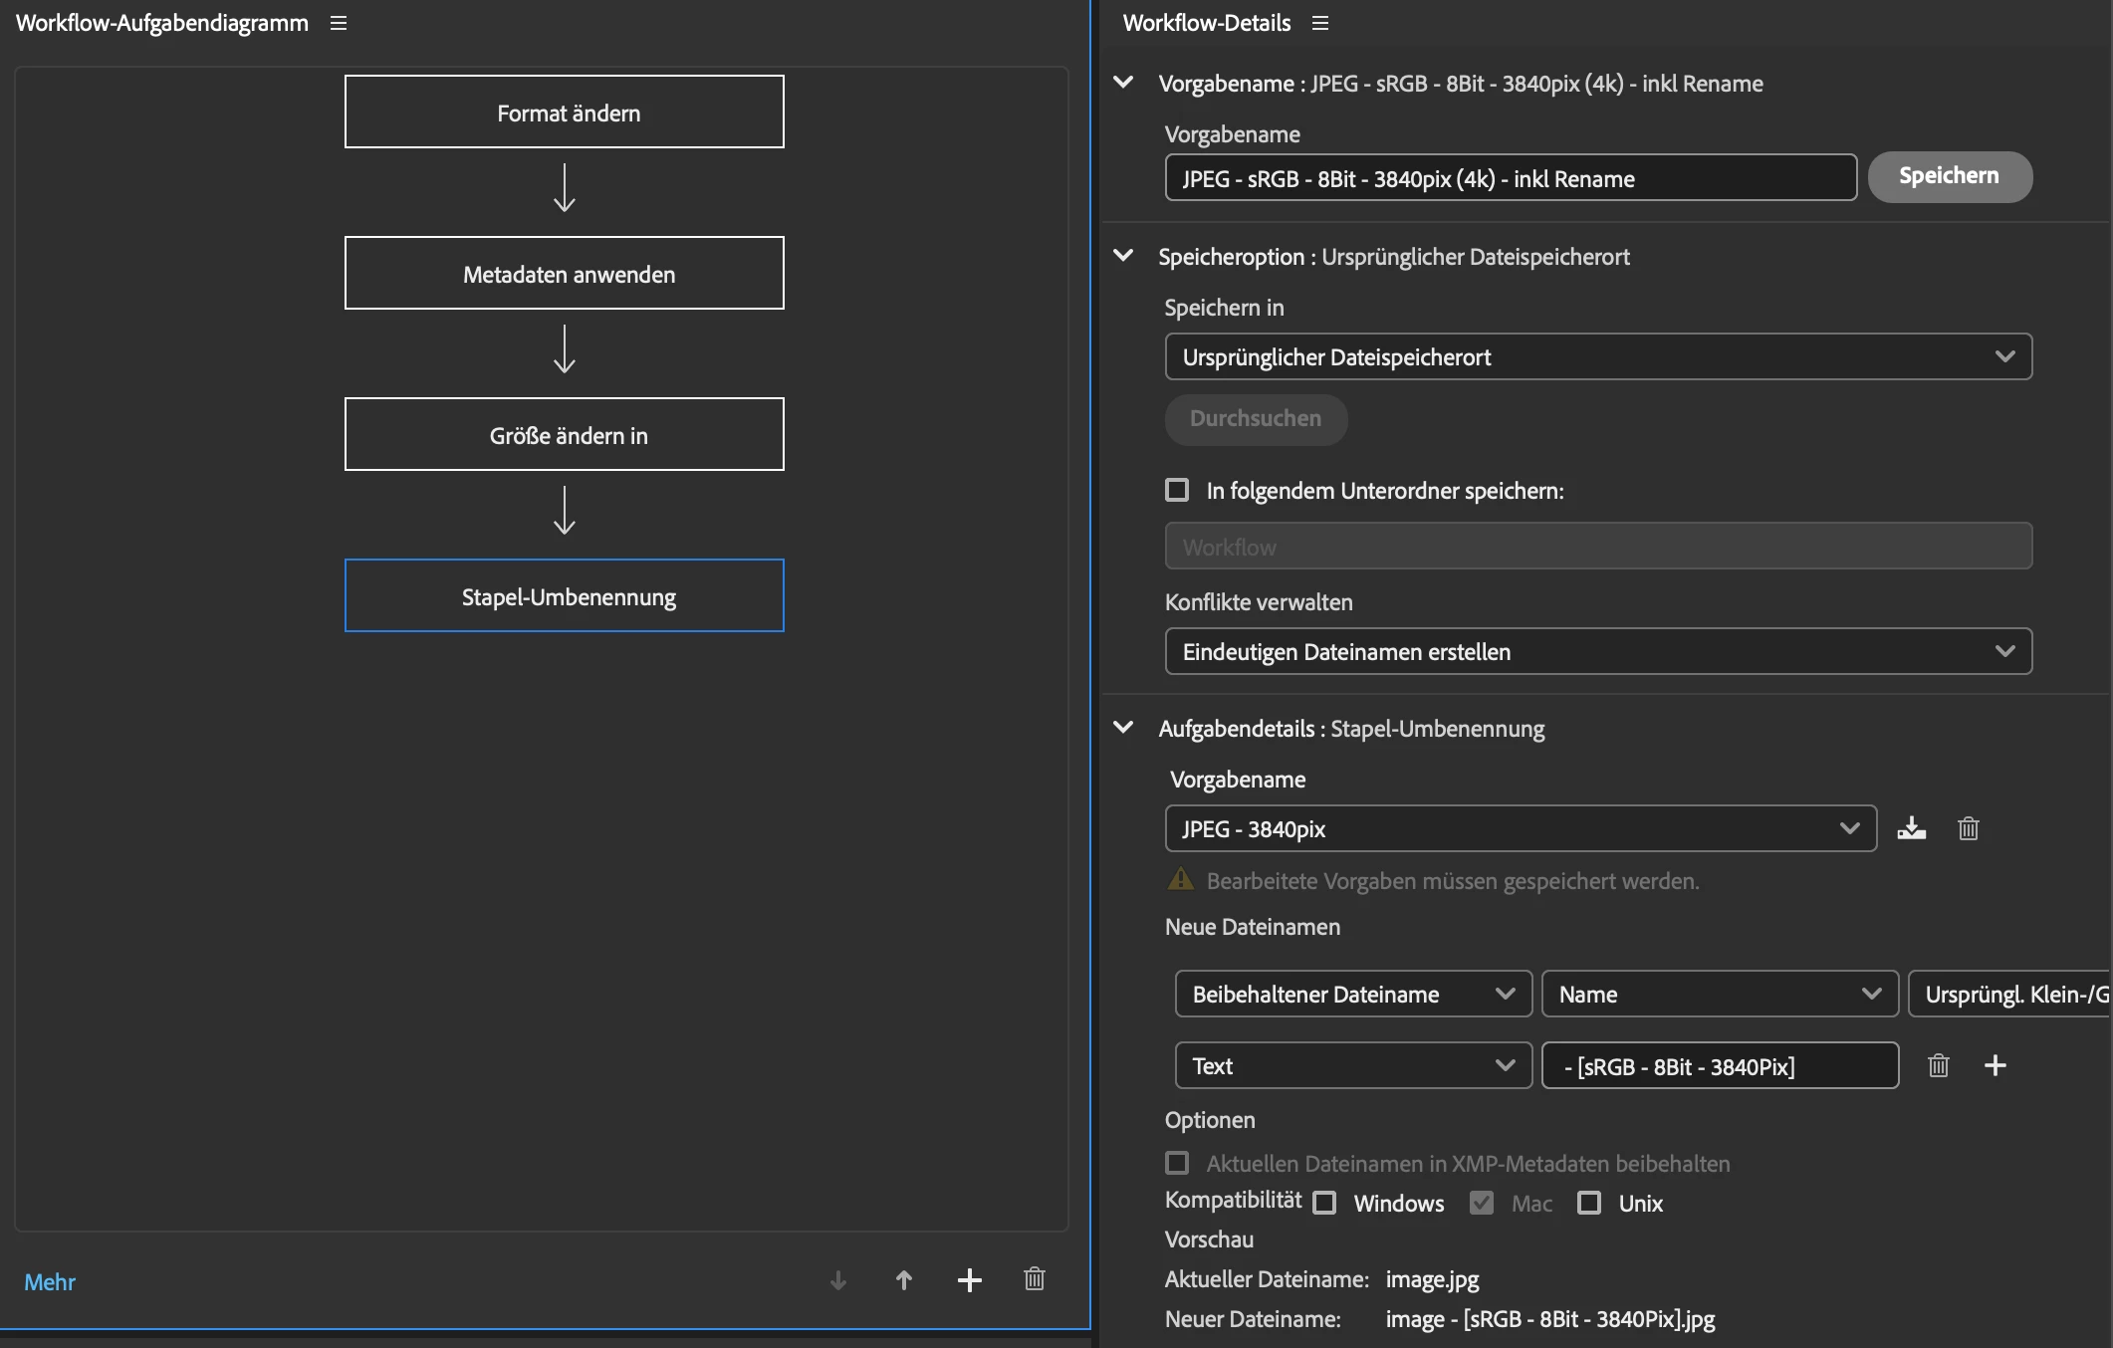Toggle Windows compatibility checkbox
This screenshot has width=2113, height=1348.
(x=1324, y=1203)
